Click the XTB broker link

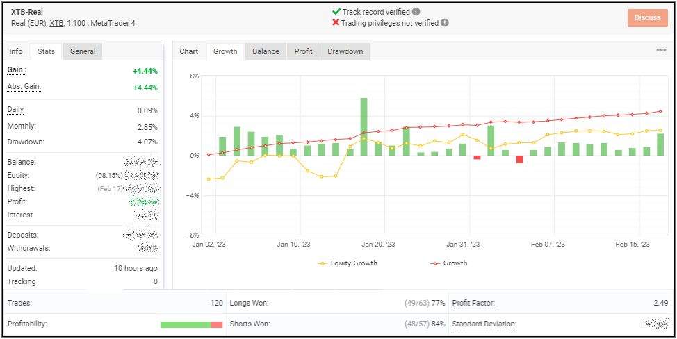click(57, 23)
